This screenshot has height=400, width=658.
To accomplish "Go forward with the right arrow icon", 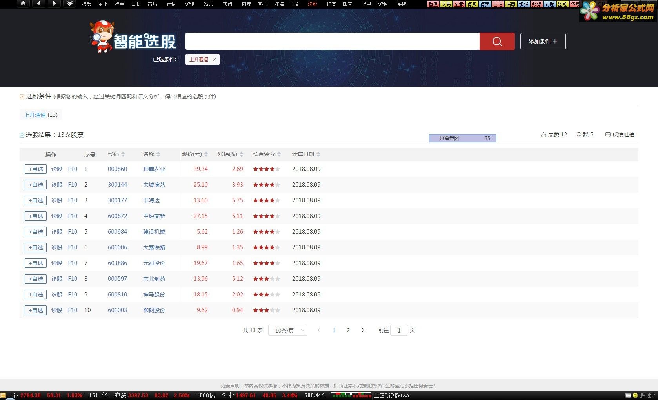I will point(54,4).
